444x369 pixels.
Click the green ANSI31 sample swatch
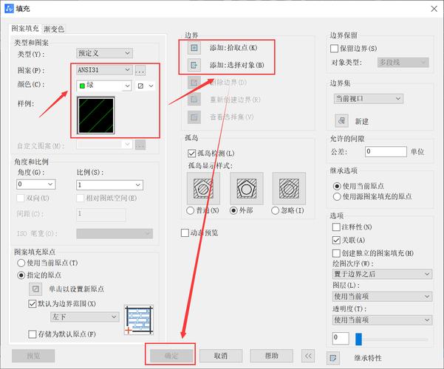[x=96, y=115]
